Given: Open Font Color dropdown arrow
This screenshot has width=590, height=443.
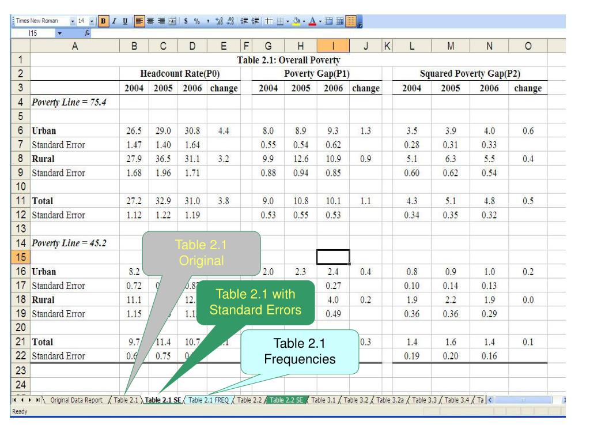Looking at the screenshot, I should pos(320,21).
